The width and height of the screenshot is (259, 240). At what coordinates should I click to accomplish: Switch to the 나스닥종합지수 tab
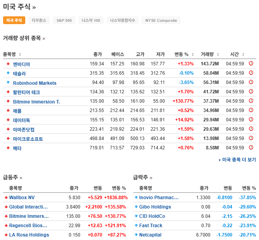tap(123, 20)
